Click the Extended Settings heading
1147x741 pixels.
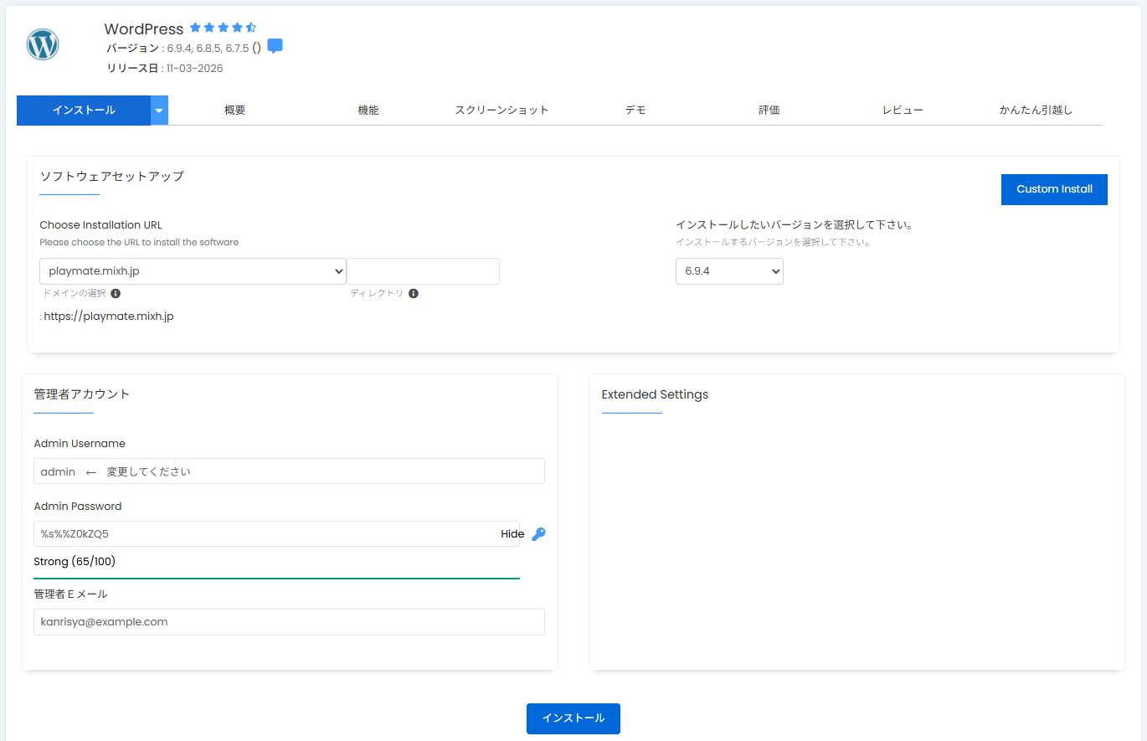click(x=655, y=394)
